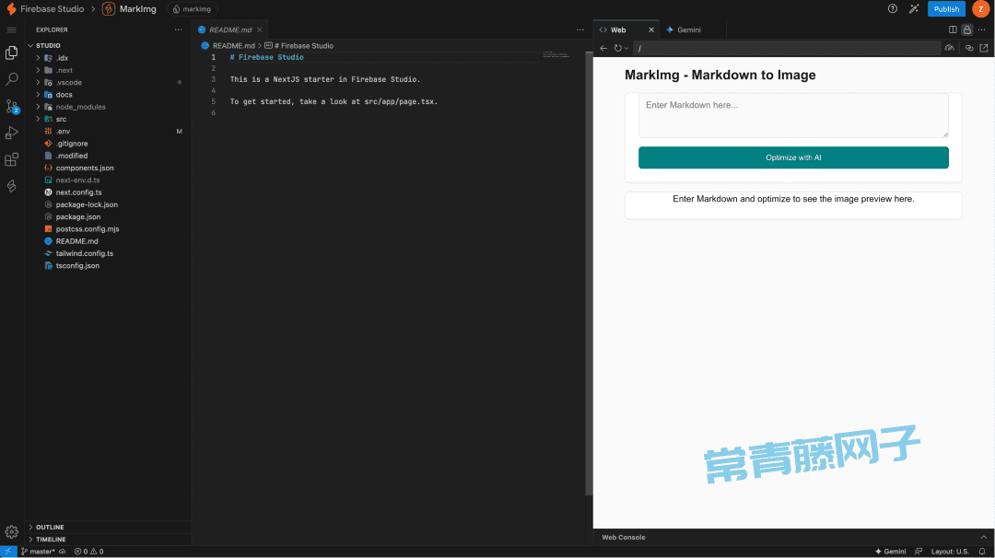995x558 pixels.
Task: Open the Extensions view
Action: point(11,159)
